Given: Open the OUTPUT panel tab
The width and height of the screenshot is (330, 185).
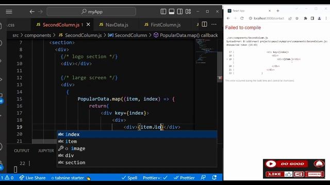Looking at the screenshot, I should 22,151.
